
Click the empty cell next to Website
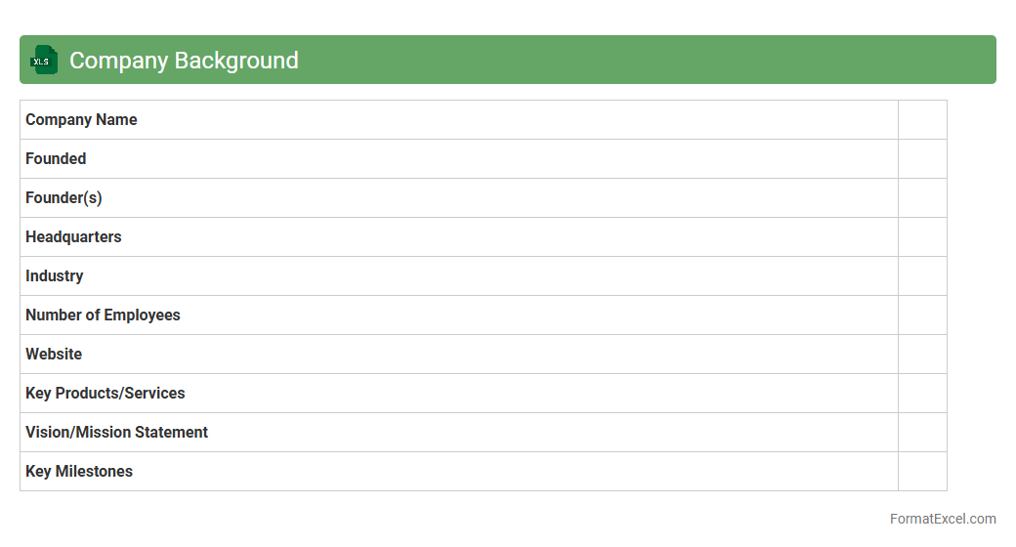[922, 355]
